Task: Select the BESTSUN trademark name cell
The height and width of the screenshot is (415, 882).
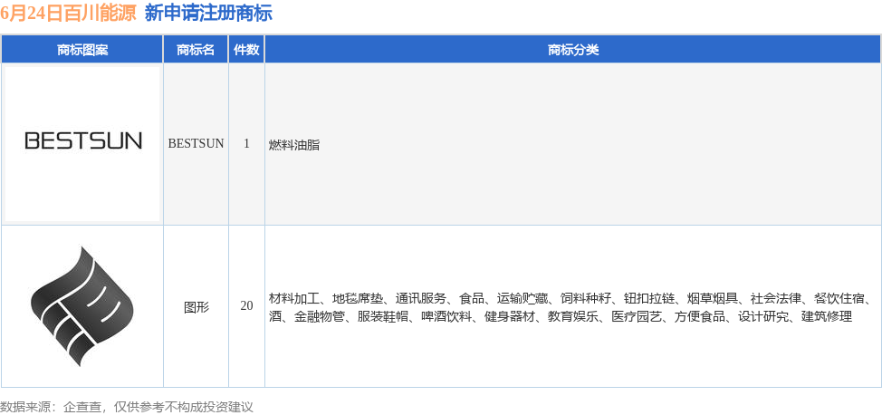Action: (x=196, y=143)
